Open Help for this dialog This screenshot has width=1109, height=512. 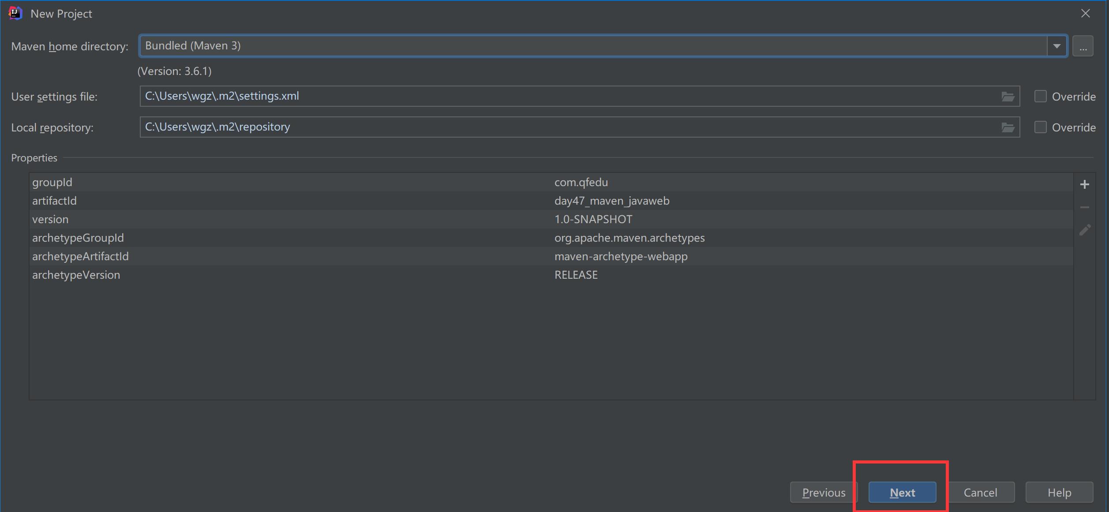[x=1059, y=492]
